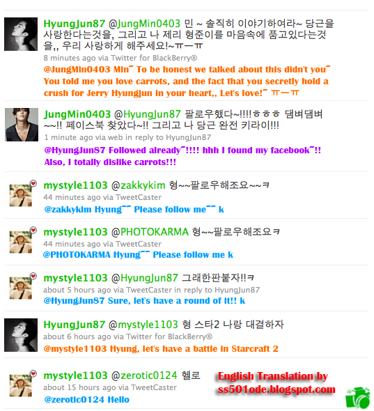Image resolution: width=374 pixels, height=411 pixels.
Task: Click the green camera icon
Action: click(x=357, y=398)
